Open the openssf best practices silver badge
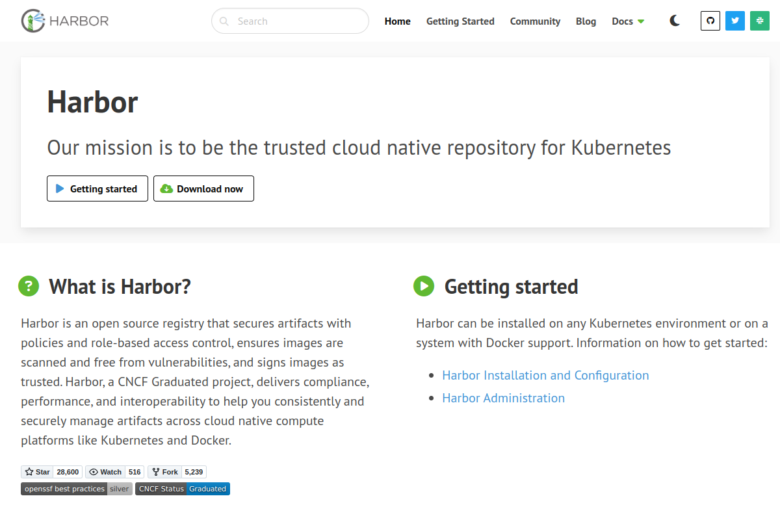780x520 pixels. (77, 489)
